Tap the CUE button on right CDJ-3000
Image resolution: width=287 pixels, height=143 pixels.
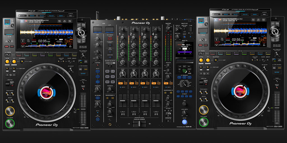pyautogui.click(x=204, y=110)
